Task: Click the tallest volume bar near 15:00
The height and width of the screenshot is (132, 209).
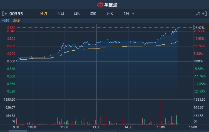Action: point(161,112)
